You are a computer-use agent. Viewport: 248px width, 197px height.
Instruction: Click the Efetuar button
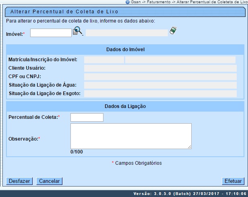pyautogui.click(x=233, y=181)
